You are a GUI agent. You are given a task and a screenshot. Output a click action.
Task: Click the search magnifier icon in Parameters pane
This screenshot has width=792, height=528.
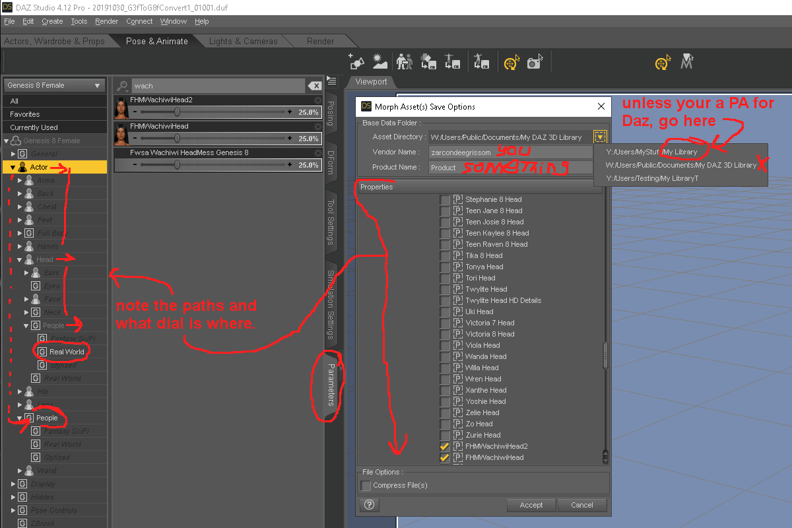[x=122, y=86]
